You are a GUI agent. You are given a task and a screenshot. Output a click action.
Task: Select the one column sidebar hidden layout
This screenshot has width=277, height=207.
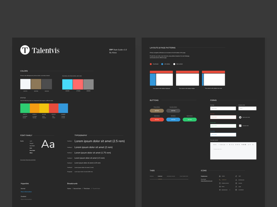[187, 78]
